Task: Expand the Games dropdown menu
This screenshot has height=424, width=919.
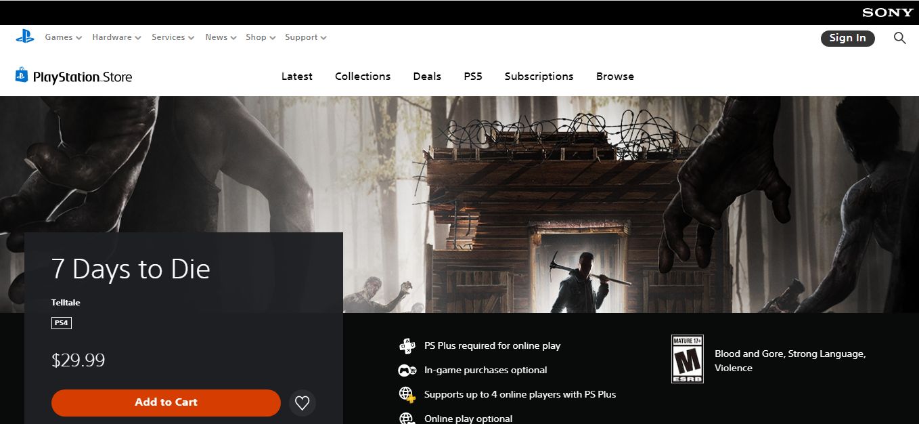Action: [64, 37]
